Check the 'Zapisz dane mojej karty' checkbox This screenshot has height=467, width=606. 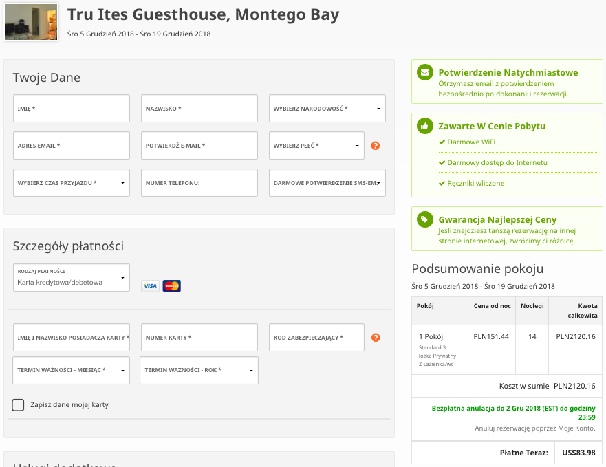pos(19,405)
